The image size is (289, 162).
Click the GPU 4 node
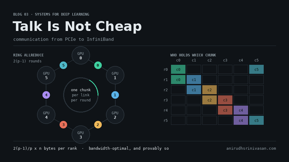click(x=46, y=115)
